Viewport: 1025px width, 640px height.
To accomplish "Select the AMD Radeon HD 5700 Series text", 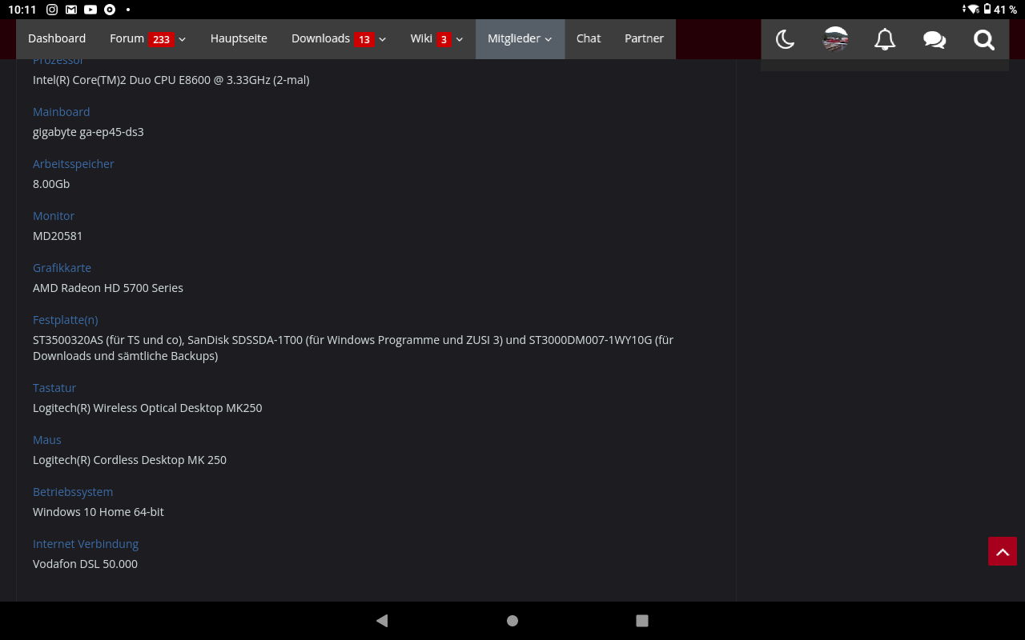I will [108, 288].
